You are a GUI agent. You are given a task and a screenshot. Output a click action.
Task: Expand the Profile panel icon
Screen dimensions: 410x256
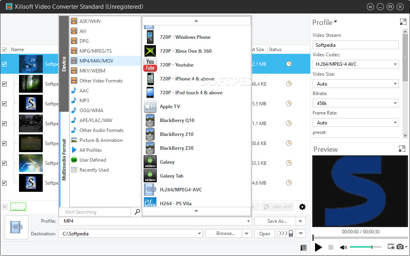point(403,22)
